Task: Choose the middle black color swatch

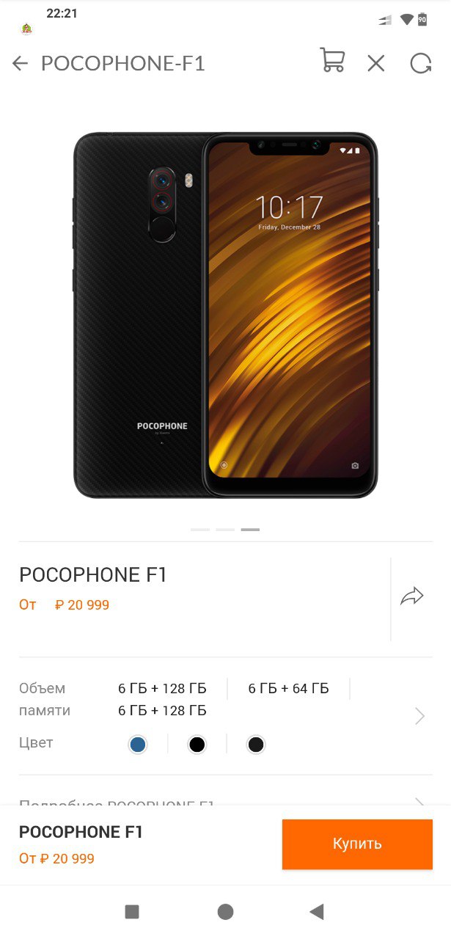Action: click(197, 745)
